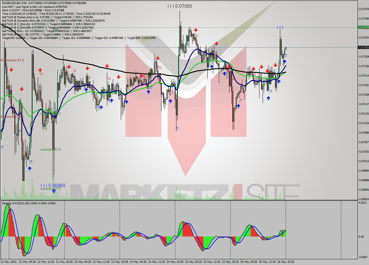Click the '14 May 20:30' time label
This screenshot has height=265, width=369.
click(175, 262)
